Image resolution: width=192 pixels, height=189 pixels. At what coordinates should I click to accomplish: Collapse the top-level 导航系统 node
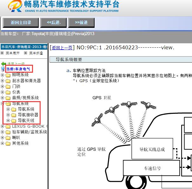2,104
